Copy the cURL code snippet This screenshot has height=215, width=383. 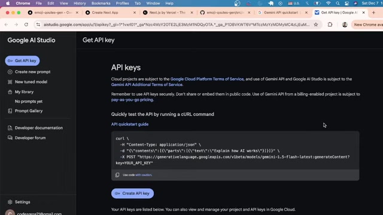pos(117,175)
